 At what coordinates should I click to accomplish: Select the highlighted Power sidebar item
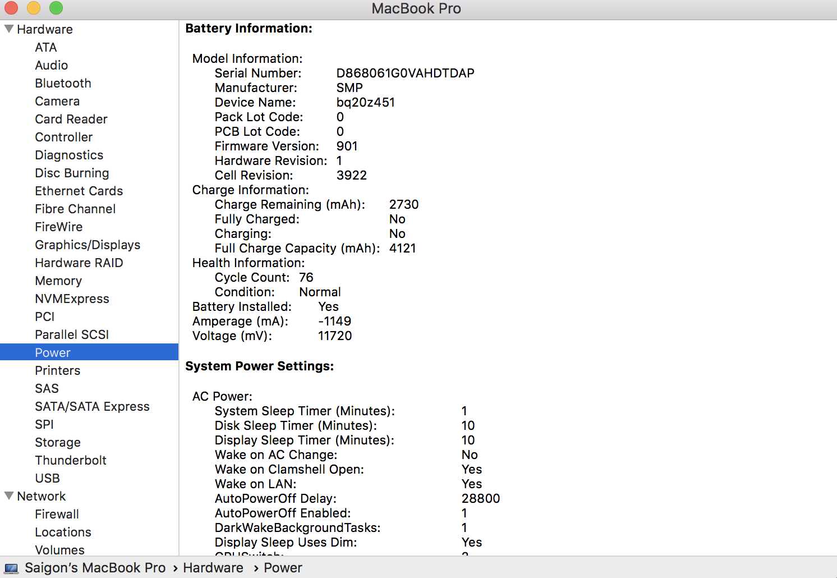tap(53, 352)
